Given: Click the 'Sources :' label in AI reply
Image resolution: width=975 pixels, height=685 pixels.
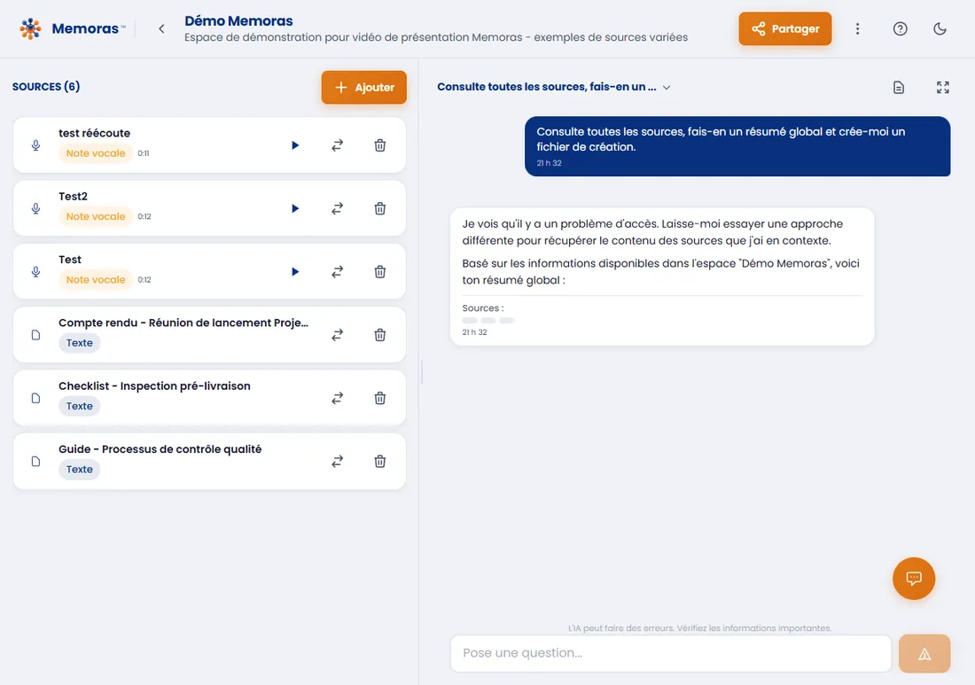Looking at the screenshot, I should click(482, 308).
